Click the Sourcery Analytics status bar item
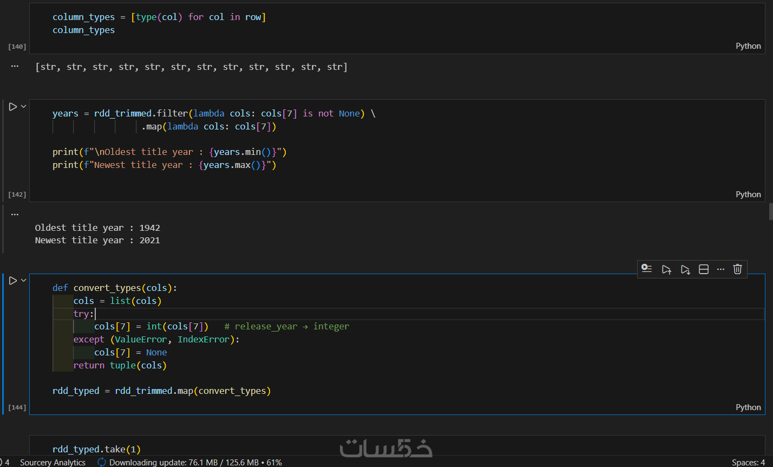 pos(53,462)
